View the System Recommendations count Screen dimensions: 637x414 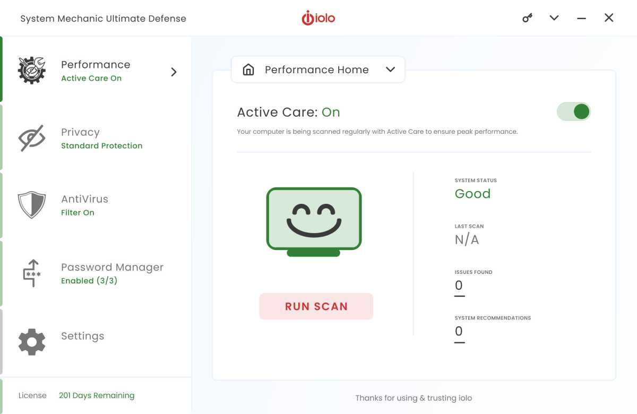[459, 332]
